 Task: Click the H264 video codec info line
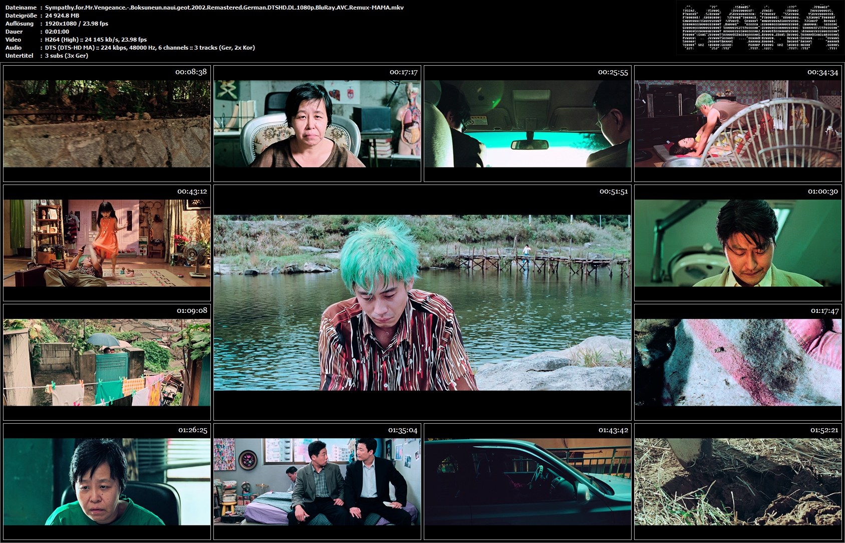click(96, 40)
